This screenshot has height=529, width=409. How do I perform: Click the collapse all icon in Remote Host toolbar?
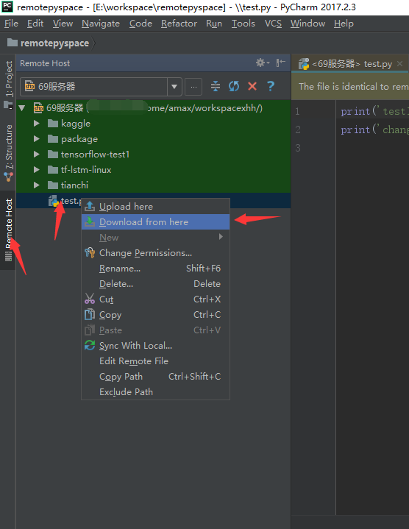pyautogui.click(x=216, y=86)
